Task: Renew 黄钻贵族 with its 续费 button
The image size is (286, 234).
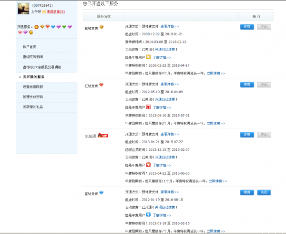Action: [x=247, y=27]
